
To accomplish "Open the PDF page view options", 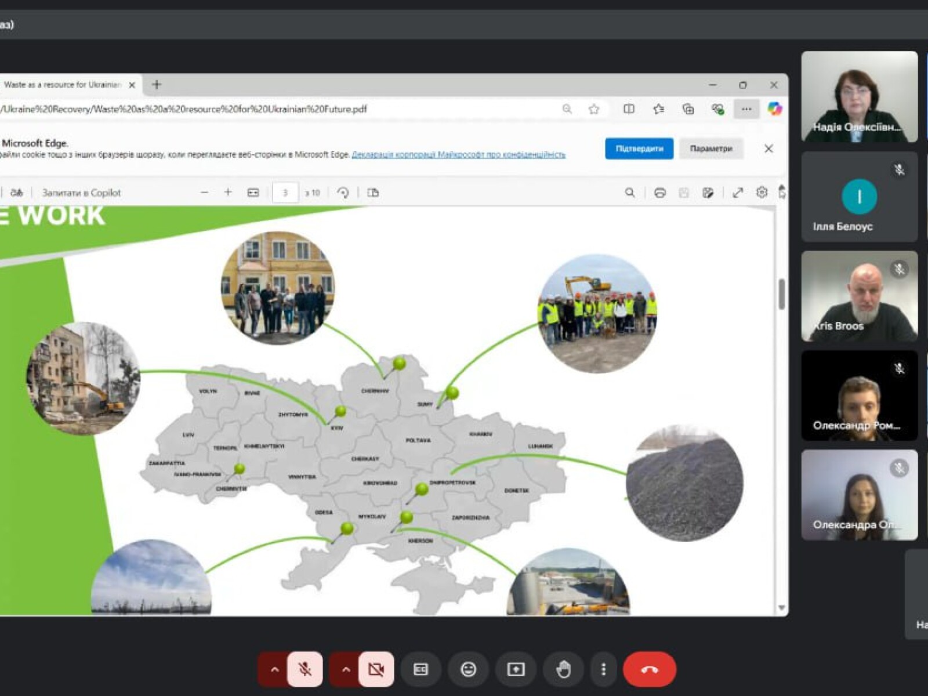I will (373, 193).
